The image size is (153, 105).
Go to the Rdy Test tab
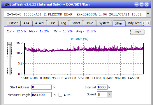click(134, 23)
